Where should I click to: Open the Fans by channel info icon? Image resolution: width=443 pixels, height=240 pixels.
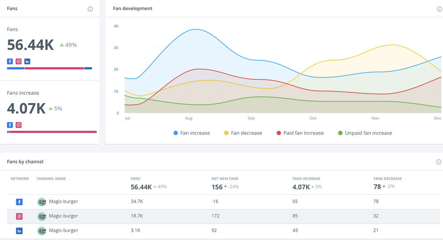click(x=438, y=162)
